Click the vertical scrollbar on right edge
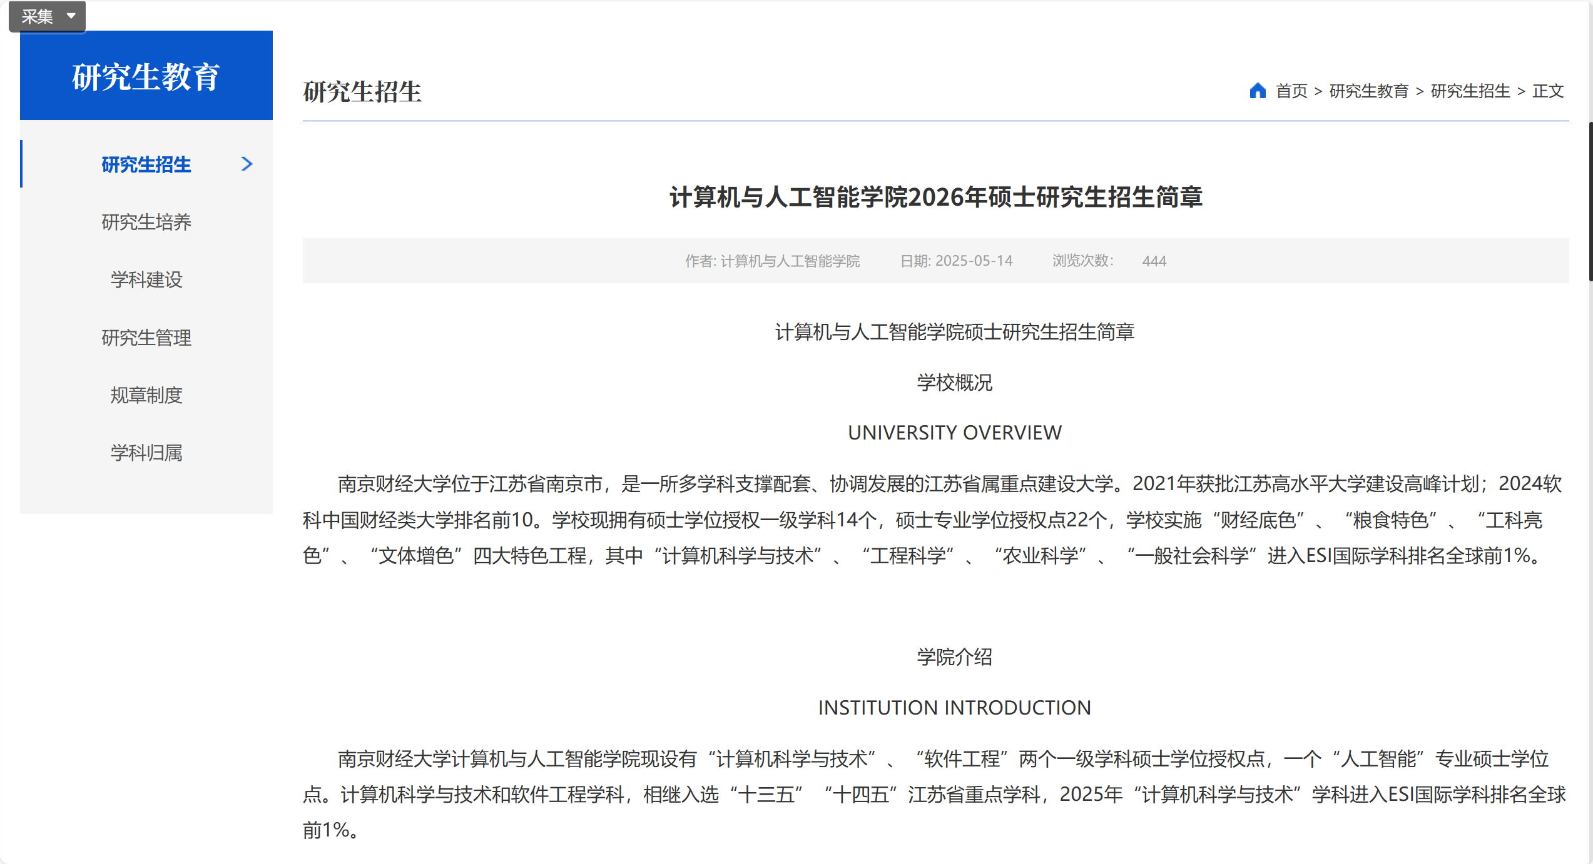The height and width of the screenshot is (864, 1593). pos(1590,201)
